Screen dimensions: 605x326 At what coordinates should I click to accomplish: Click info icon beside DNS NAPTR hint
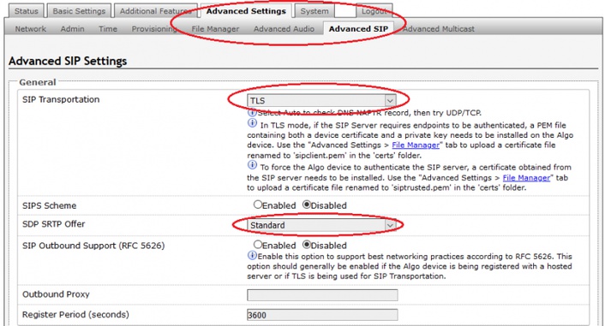pos(252,113)
